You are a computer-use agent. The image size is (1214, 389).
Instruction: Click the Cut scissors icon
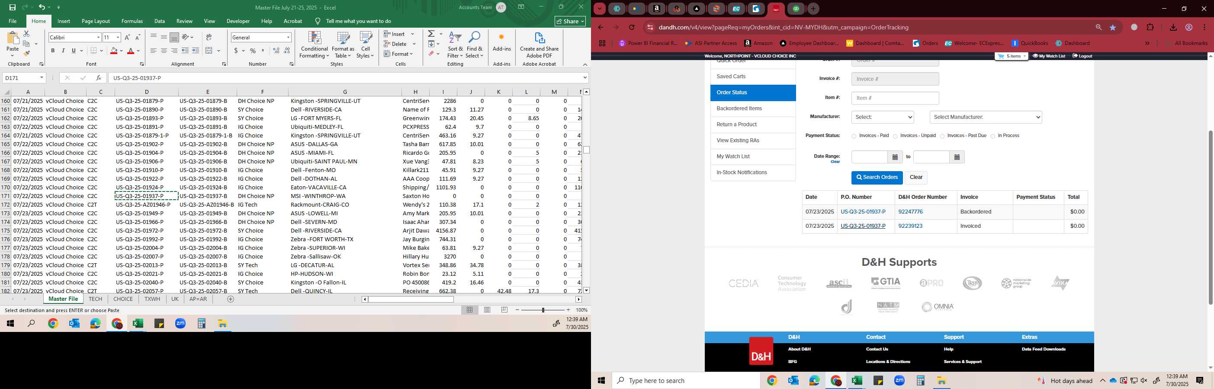[26, 34]
